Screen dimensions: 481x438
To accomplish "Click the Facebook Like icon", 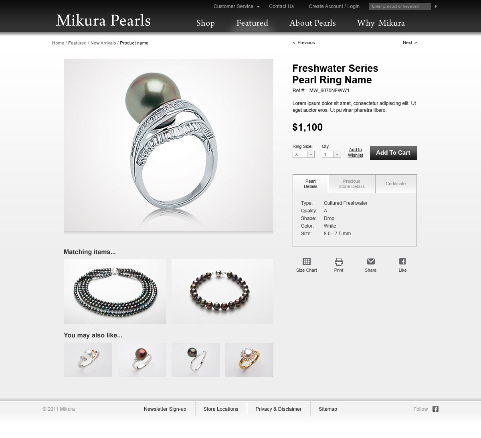I will [x=402, y=262].
